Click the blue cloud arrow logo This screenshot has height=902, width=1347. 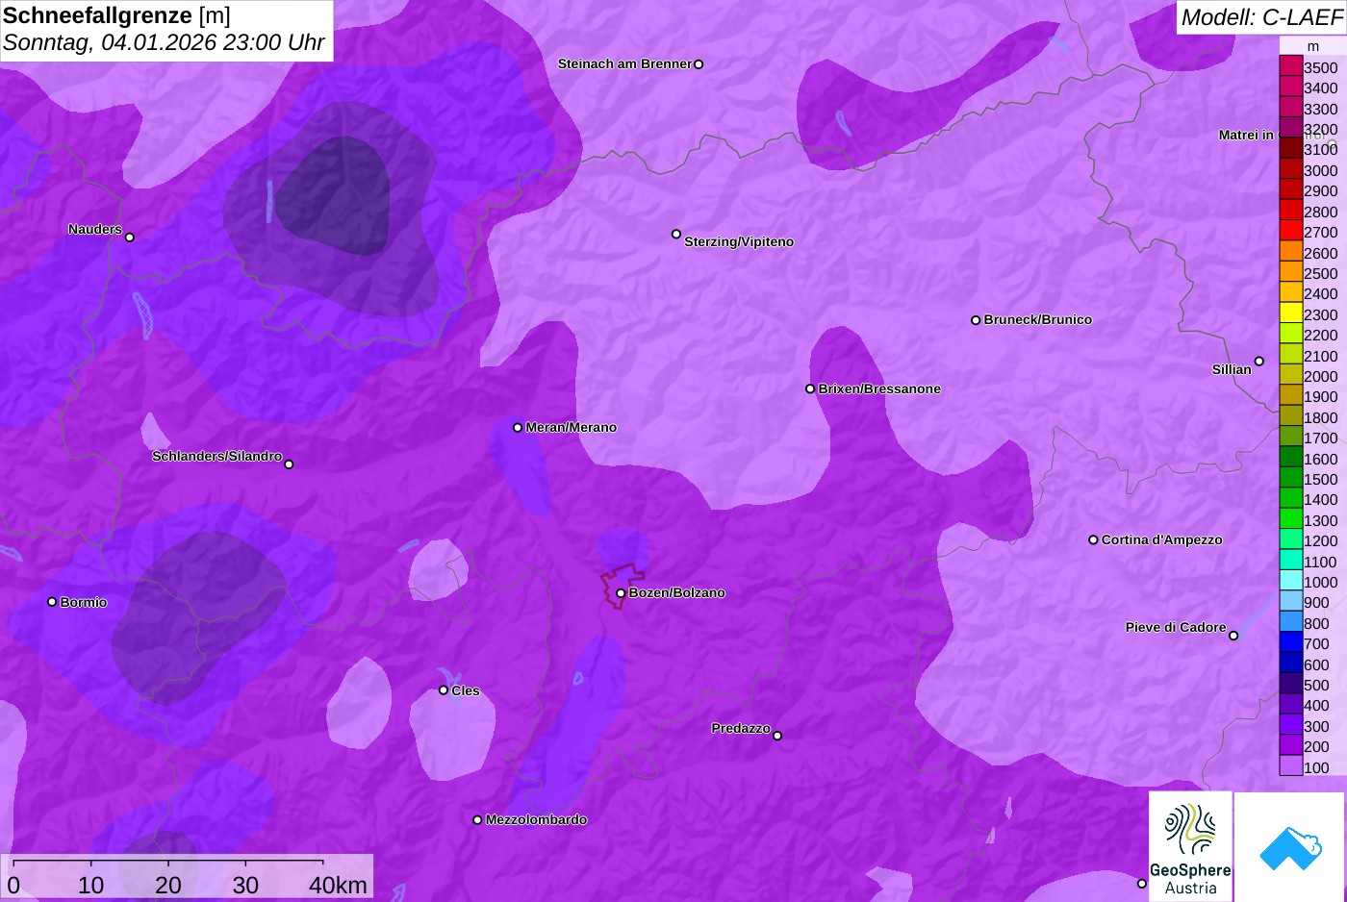pyautogui.click(x=1290, y=847)
